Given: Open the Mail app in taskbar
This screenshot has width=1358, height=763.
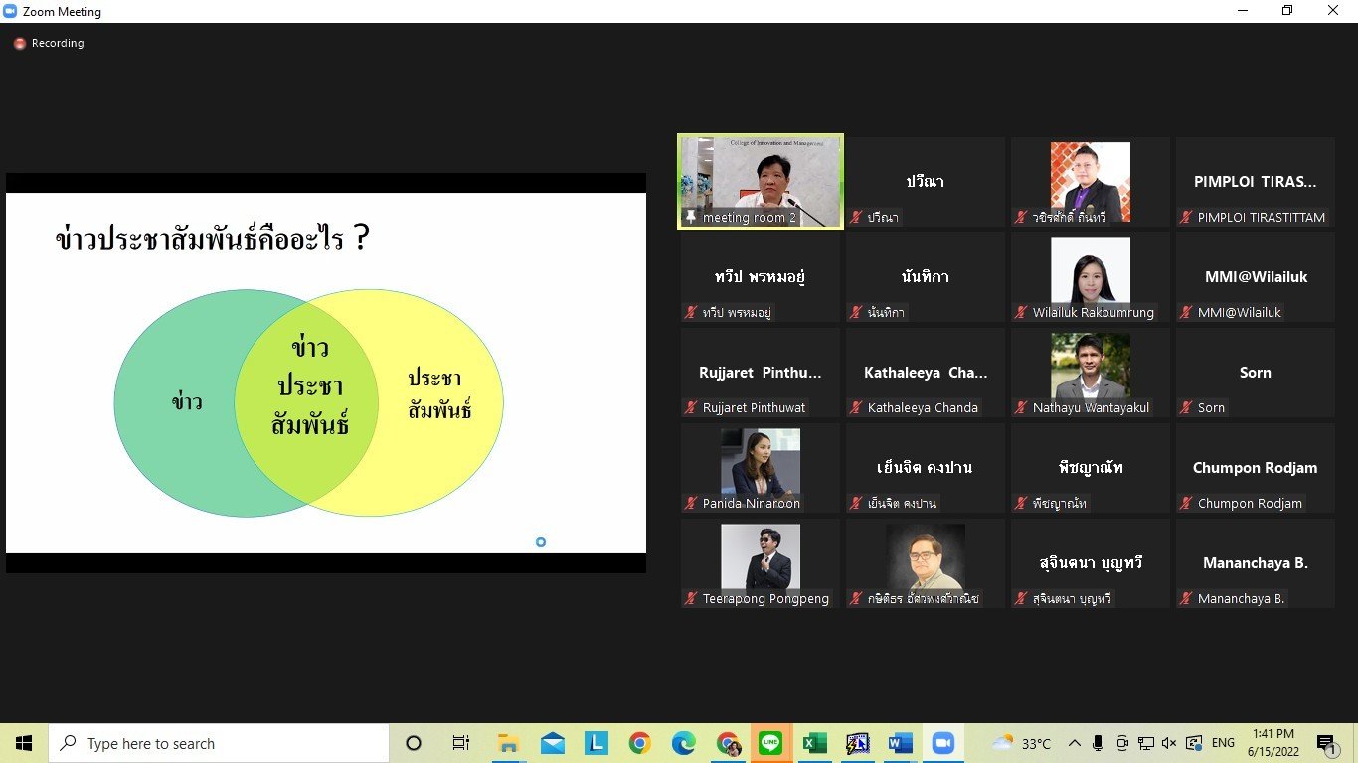Looking at the screenshot, I should tap(553, 743).
